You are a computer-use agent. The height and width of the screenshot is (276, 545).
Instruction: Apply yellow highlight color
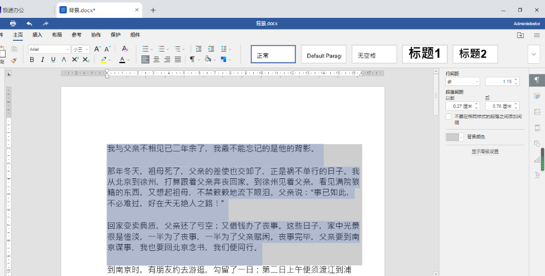tap(103, 60)
